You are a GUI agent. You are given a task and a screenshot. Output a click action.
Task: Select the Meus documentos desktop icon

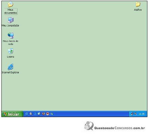coord(10,4)
